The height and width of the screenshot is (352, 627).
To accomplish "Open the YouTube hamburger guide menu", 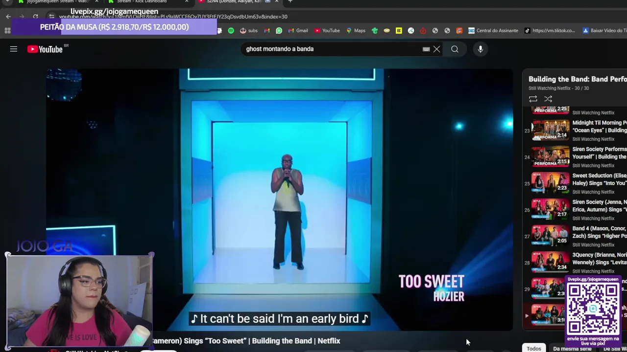I will 14,49.
